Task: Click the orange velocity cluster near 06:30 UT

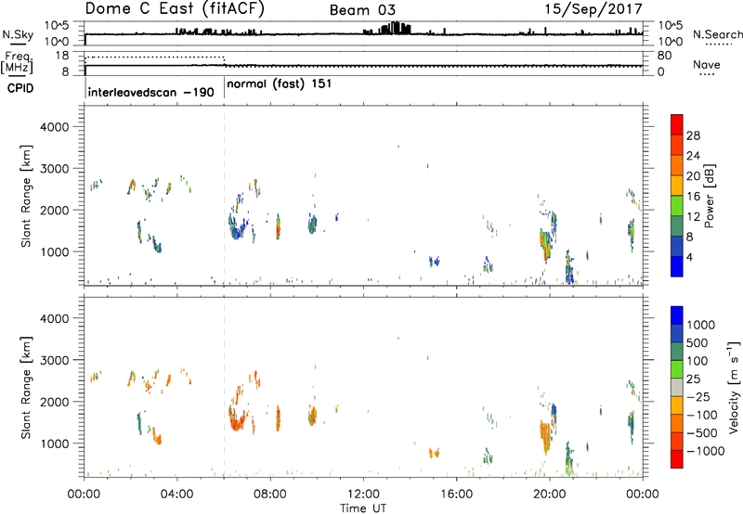Action: tap(238, 418)
